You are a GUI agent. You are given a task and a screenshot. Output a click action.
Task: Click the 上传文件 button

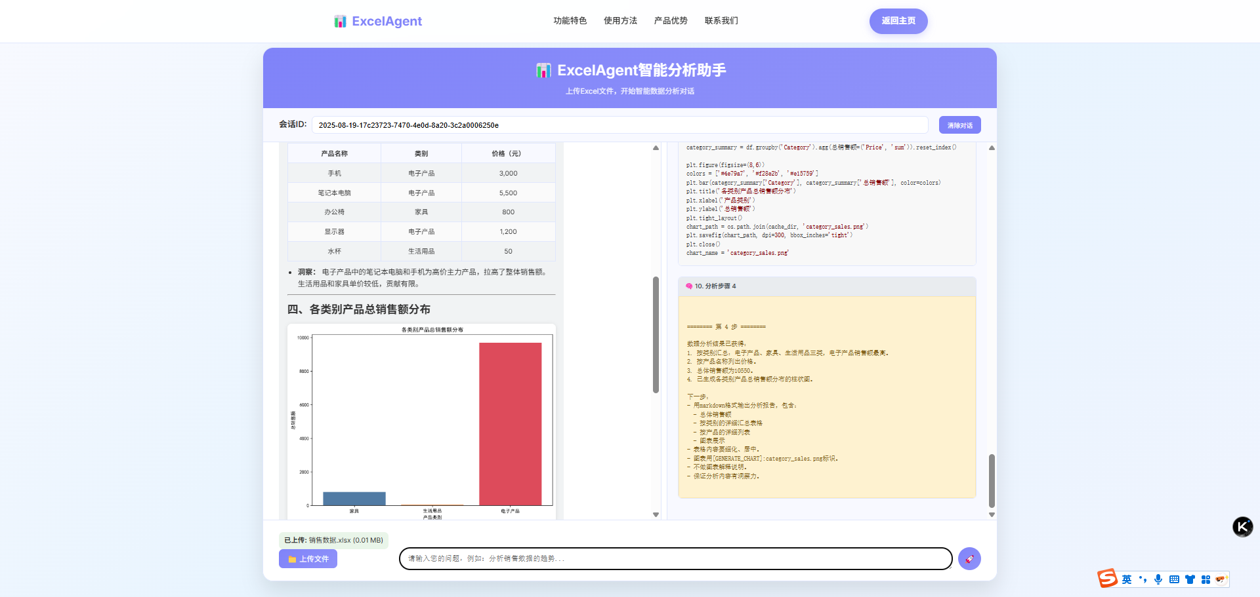[308, 559]
